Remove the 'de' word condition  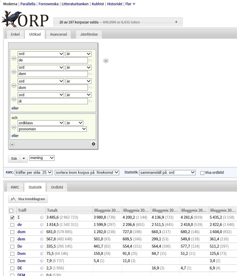click(14, 58)
